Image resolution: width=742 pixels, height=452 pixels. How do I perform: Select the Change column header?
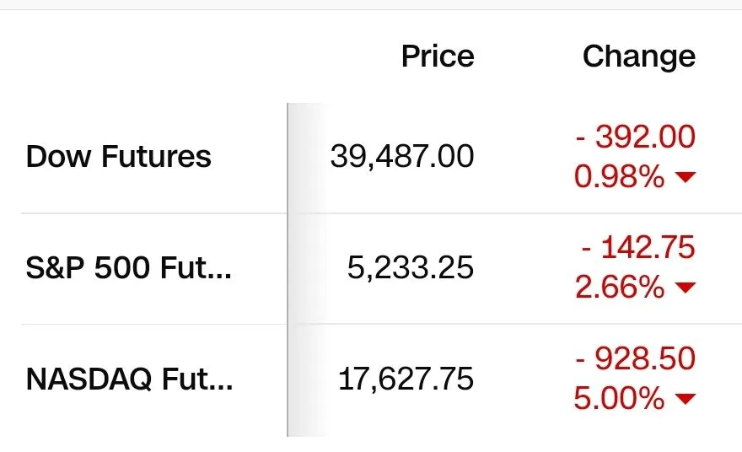639,56
